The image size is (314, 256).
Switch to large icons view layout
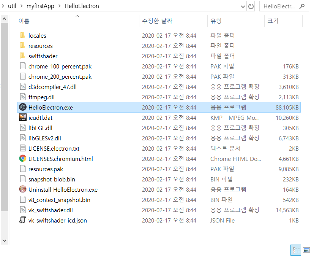pyautogui.click(x=306, y=250)
